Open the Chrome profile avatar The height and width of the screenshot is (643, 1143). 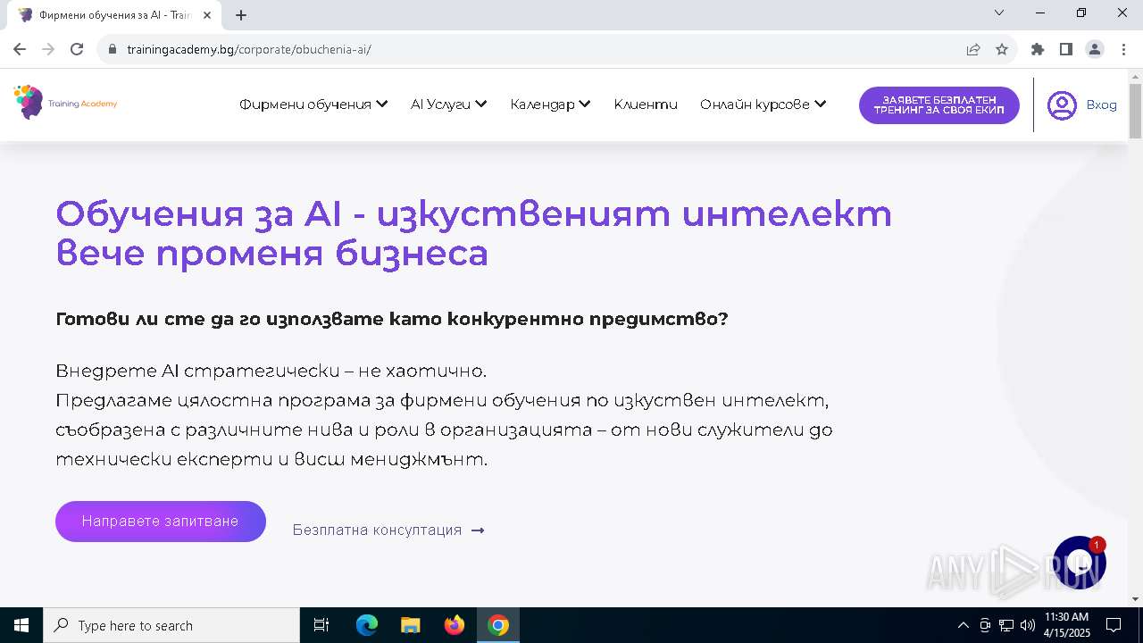click(1095, 49)
